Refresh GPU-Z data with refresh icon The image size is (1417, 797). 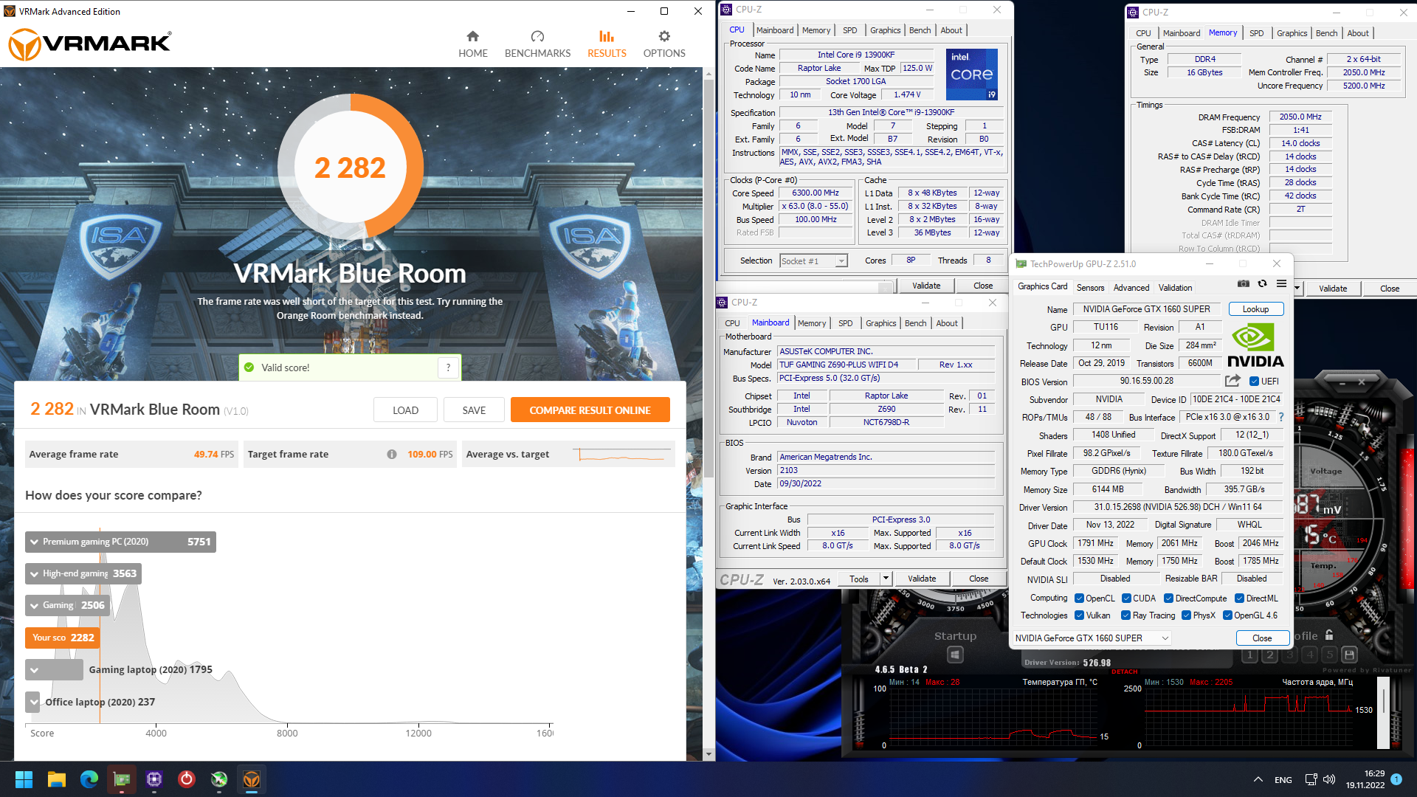click(x=1262, y=284)
